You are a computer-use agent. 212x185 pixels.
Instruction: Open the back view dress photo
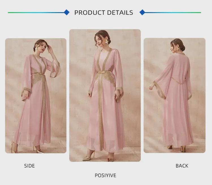pos(174,95)
